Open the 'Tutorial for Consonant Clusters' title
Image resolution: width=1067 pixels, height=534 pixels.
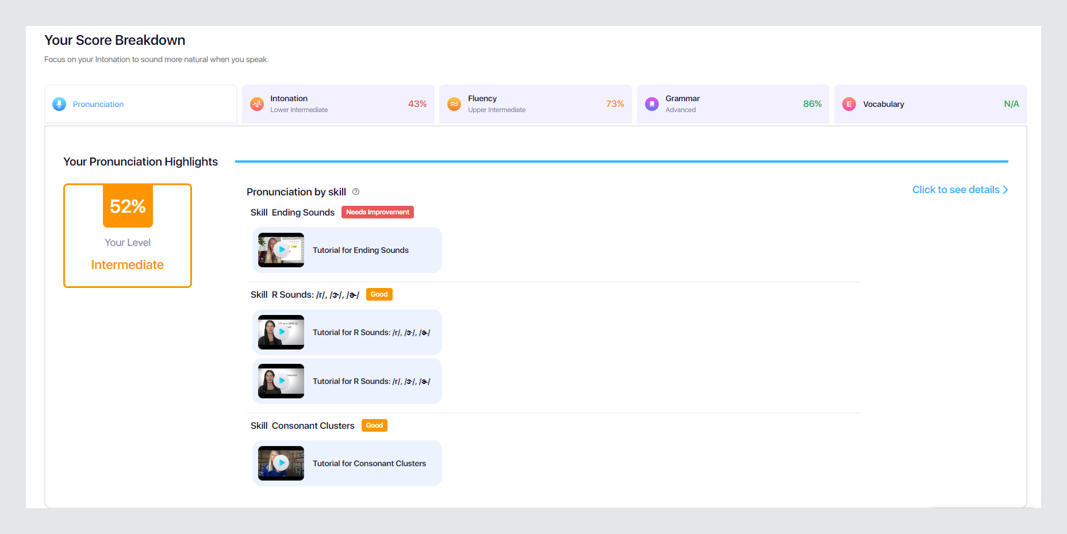[369, 463]
